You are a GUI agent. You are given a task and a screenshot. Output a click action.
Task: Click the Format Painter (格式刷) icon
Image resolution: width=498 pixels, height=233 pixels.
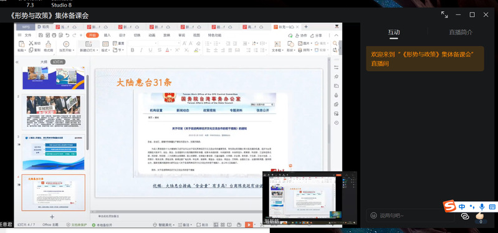48,46
